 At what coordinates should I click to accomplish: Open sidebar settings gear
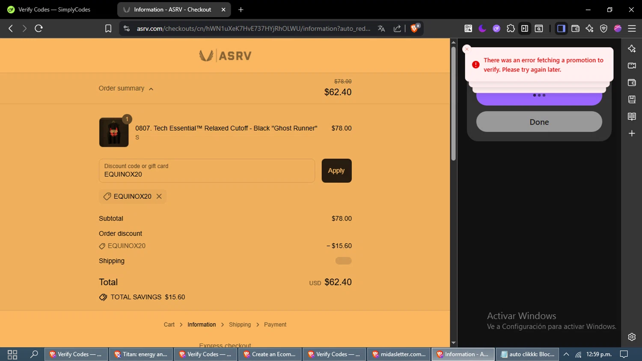pos(632,337)
